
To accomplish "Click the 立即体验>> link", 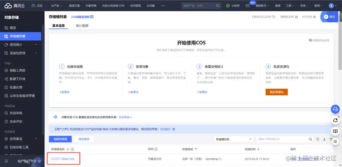I will (x=125, y=117).
